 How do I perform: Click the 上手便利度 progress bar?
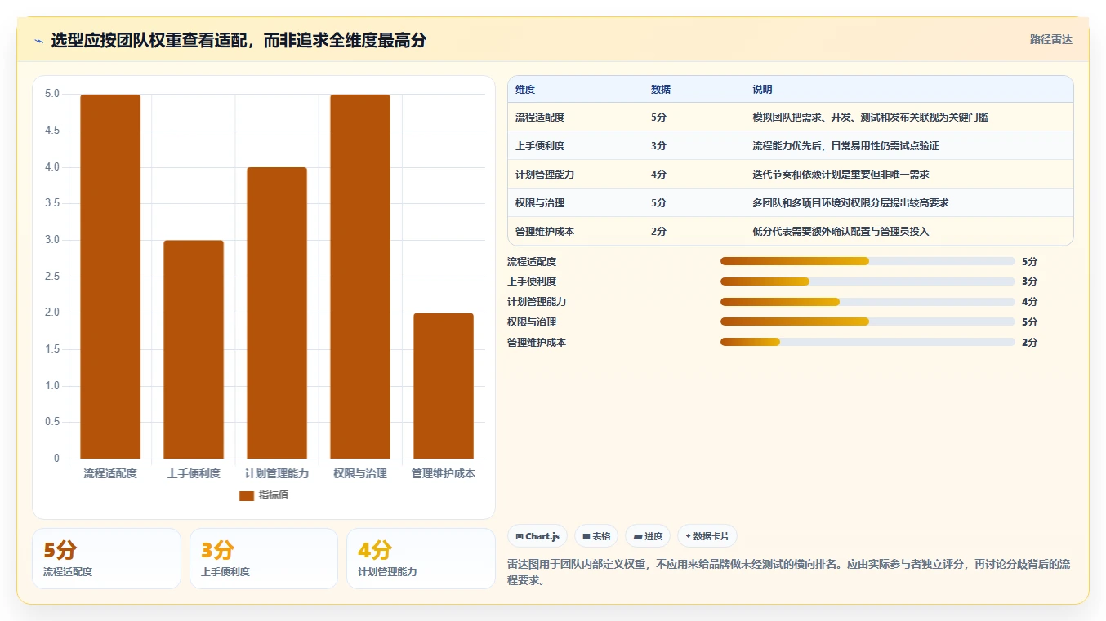(x=867, y=282)
